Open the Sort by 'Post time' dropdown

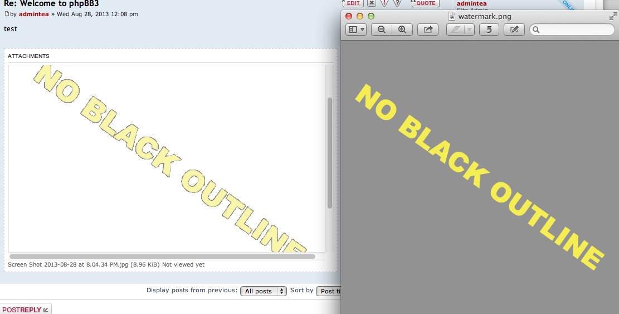point(329,291)
